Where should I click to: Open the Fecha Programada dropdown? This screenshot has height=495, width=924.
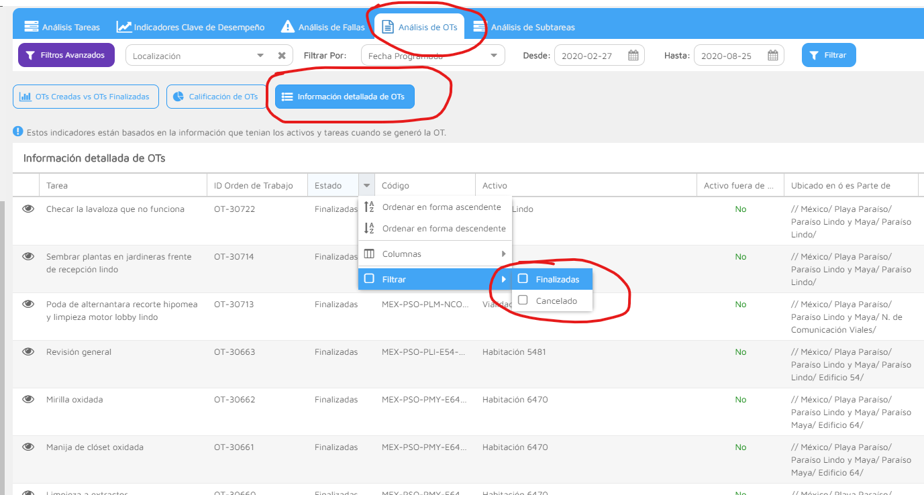(494, 56)
